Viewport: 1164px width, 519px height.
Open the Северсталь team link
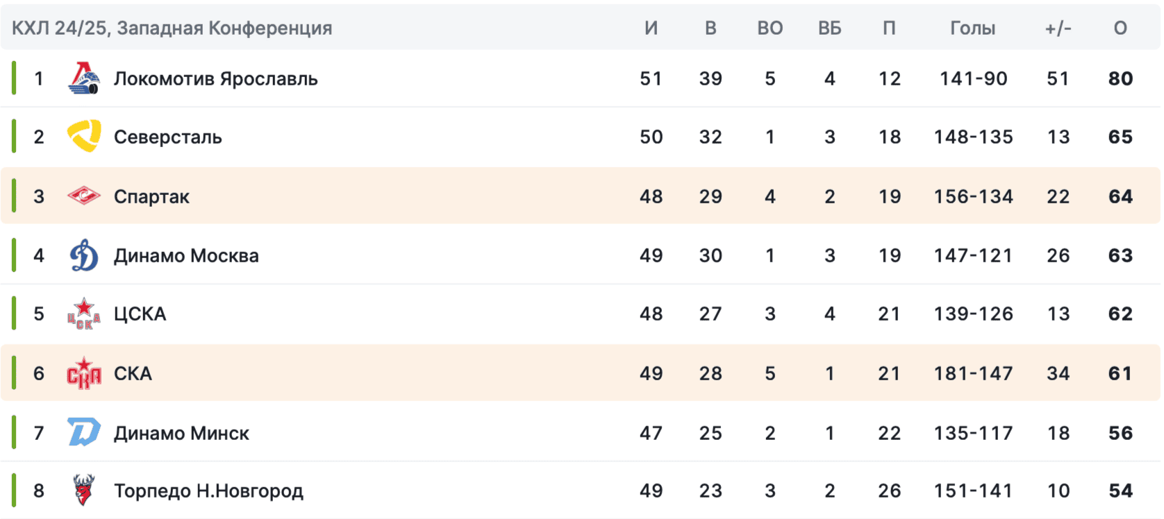[x=167, y=137]
